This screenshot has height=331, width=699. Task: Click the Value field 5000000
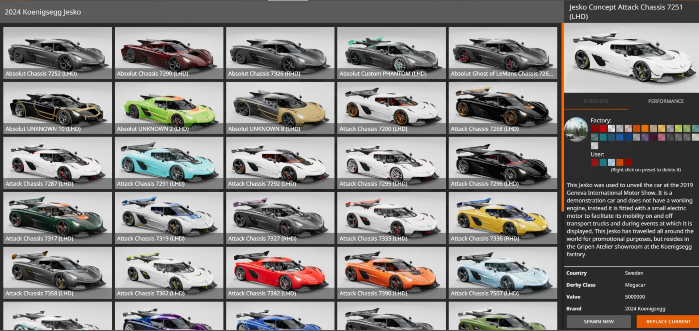point(635,297)
